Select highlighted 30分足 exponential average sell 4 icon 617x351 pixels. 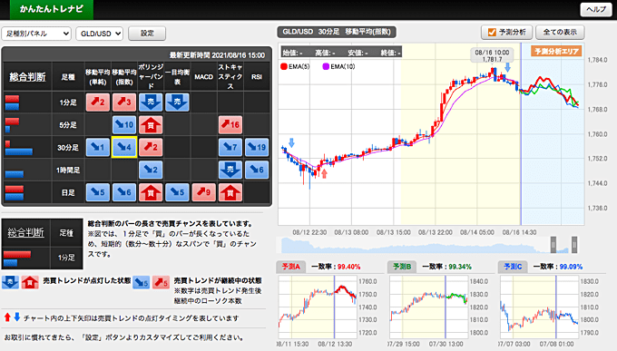tap(124, 147)
